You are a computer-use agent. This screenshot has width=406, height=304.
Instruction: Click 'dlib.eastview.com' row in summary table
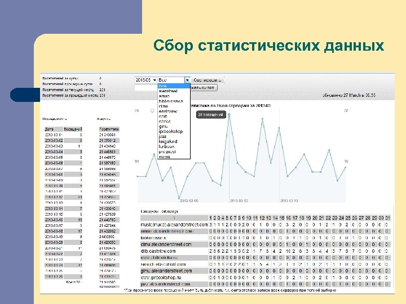266,251
